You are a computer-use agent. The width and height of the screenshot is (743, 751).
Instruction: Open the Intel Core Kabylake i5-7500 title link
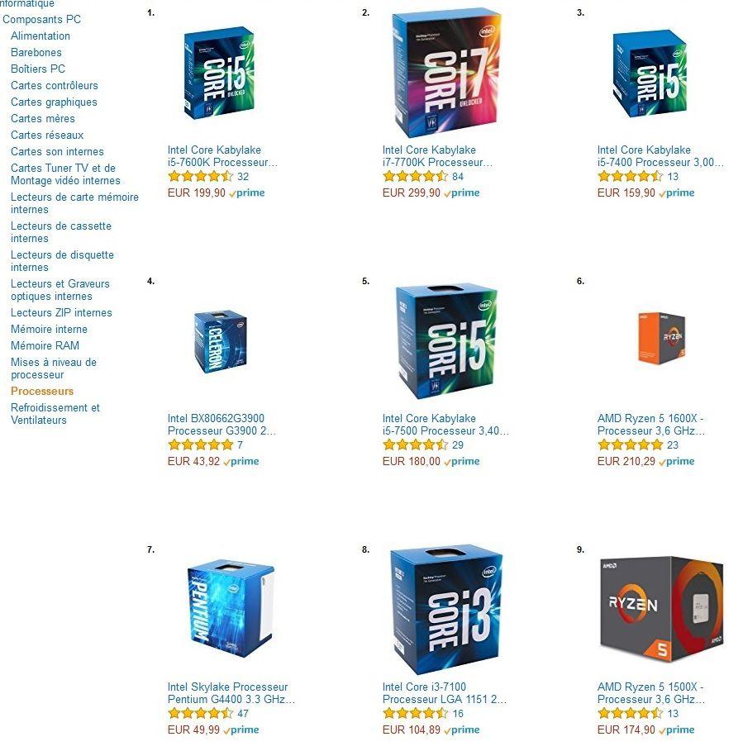coord(445,425)
